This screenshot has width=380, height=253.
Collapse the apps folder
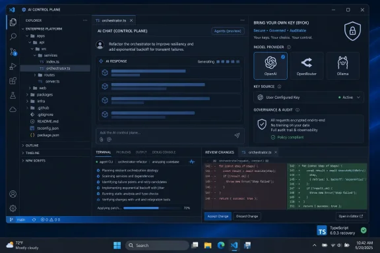pos(27,36)
